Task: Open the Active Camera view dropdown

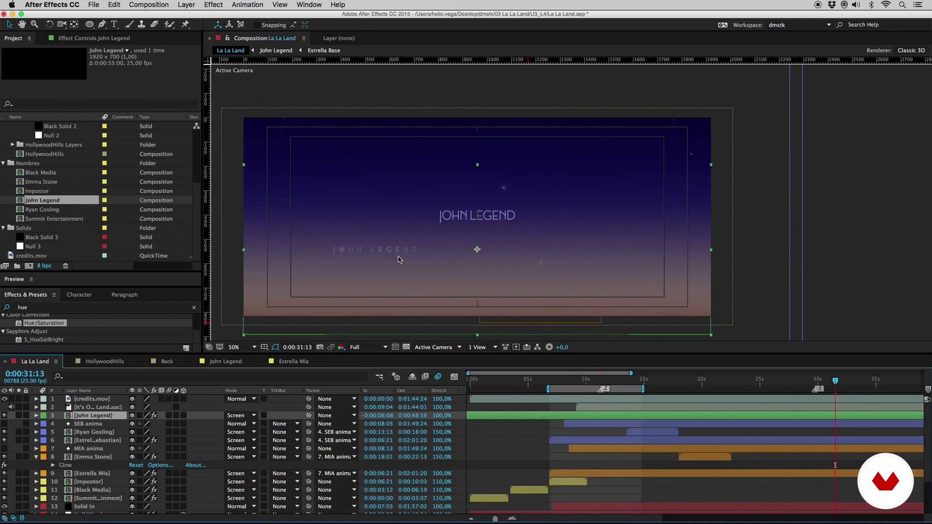Action: (x=437, y=347)
